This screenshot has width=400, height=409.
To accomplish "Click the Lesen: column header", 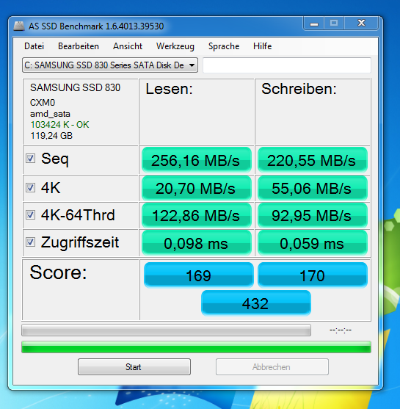I will point(170,89).
